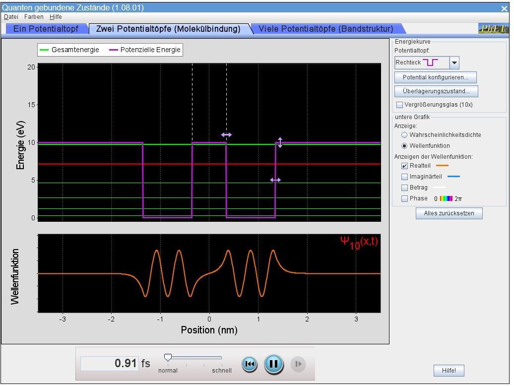Switch to the Ein Potentialtopf tab
Viewport: 514px width, 386px height.
point(46,29)
